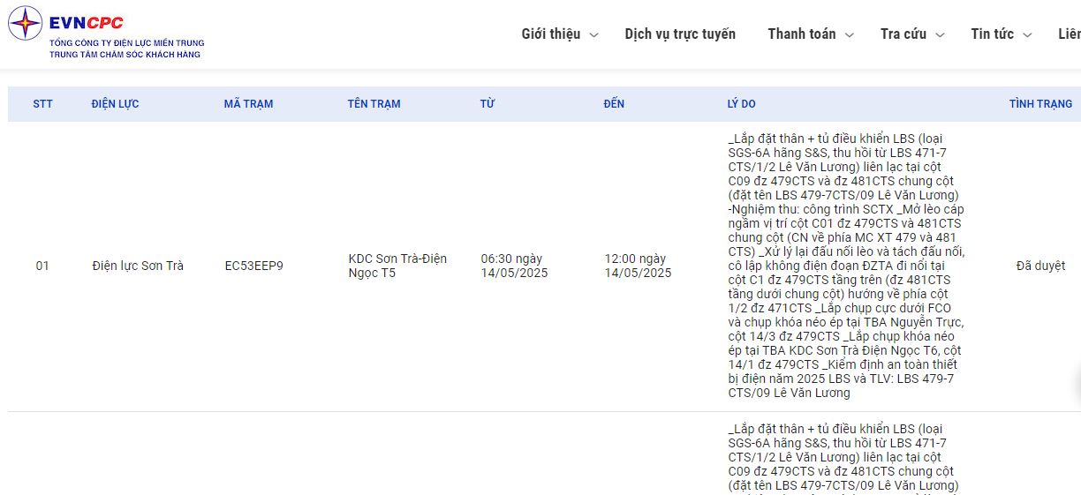Select station code EC53EEP9
Viewport: 1081px width, 495px height.
point(253,266)
